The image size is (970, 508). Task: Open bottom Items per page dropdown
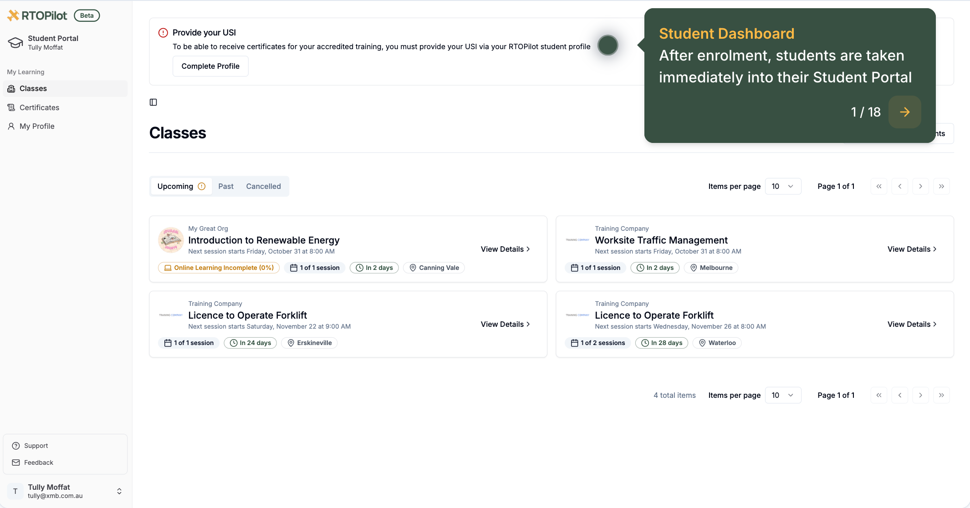click(782, 395)
